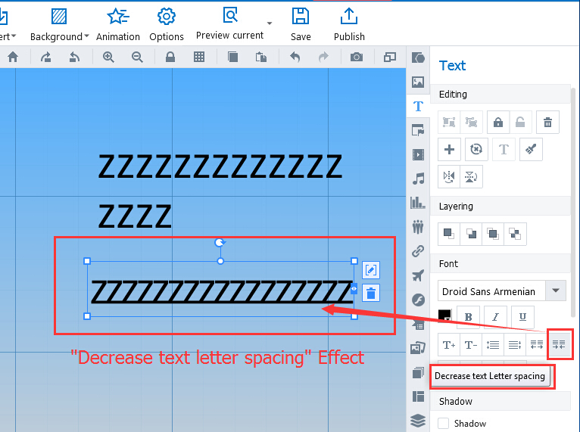Expand the Preview current dropdown arrow

pyautogui.click(x=270, y=23)
